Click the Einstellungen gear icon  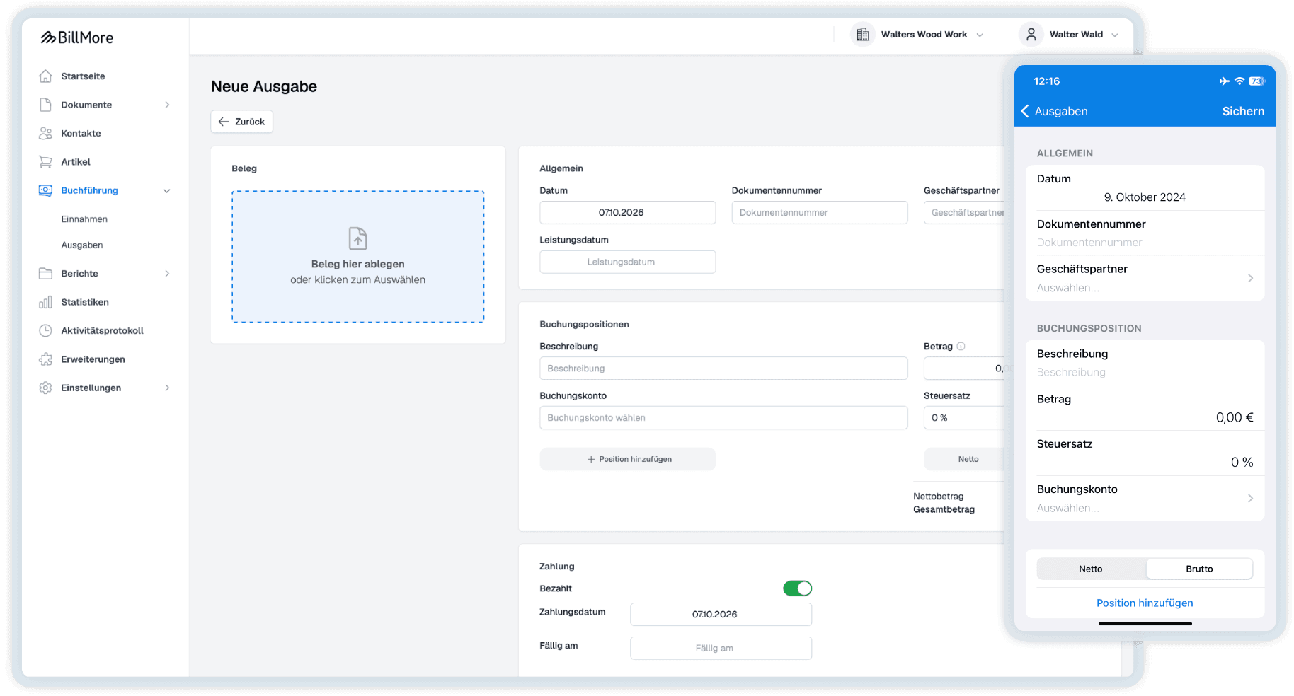46,388
